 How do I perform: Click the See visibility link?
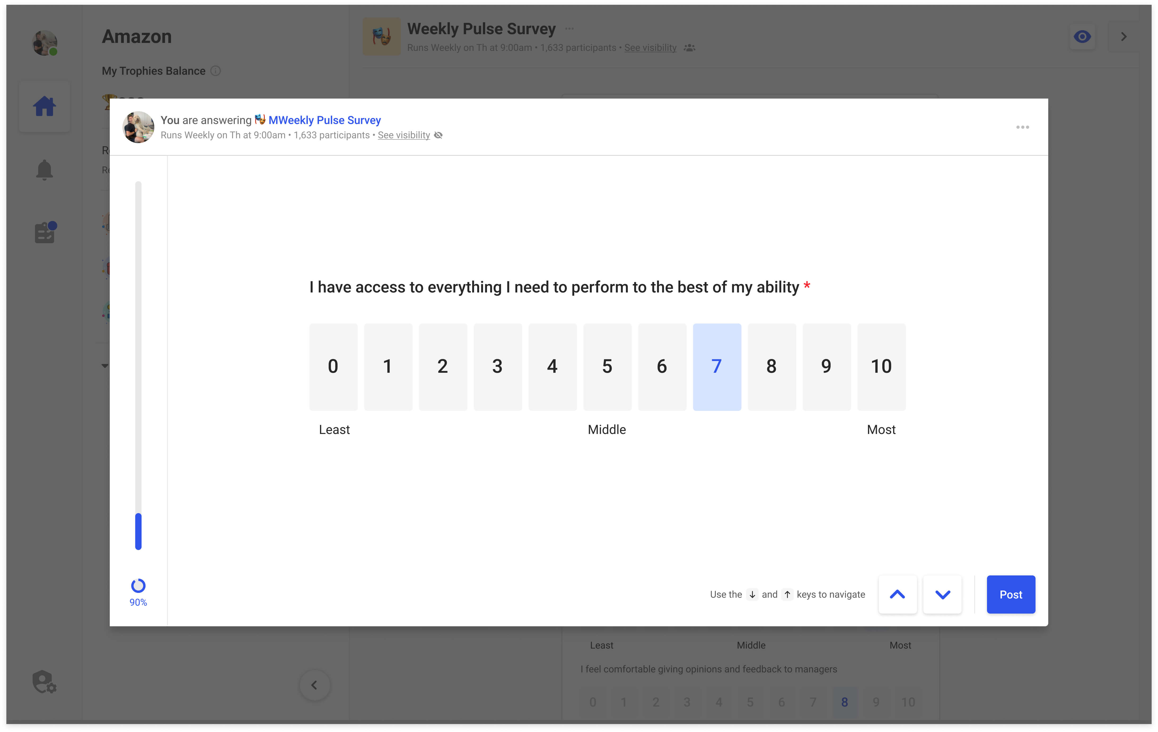tap(404, 135)
